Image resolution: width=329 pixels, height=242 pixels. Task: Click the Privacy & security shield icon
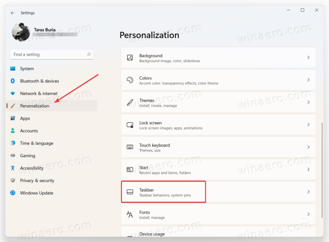[x=13, y=180]
